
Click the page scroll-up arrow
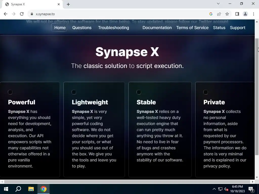tap(257, 22)
